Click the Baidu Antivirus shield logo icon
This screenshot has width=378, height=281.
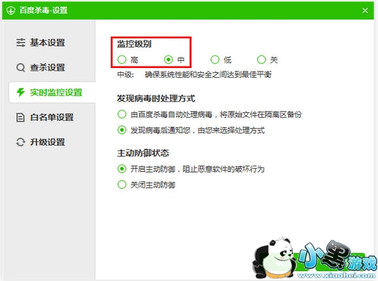point(11,10)
